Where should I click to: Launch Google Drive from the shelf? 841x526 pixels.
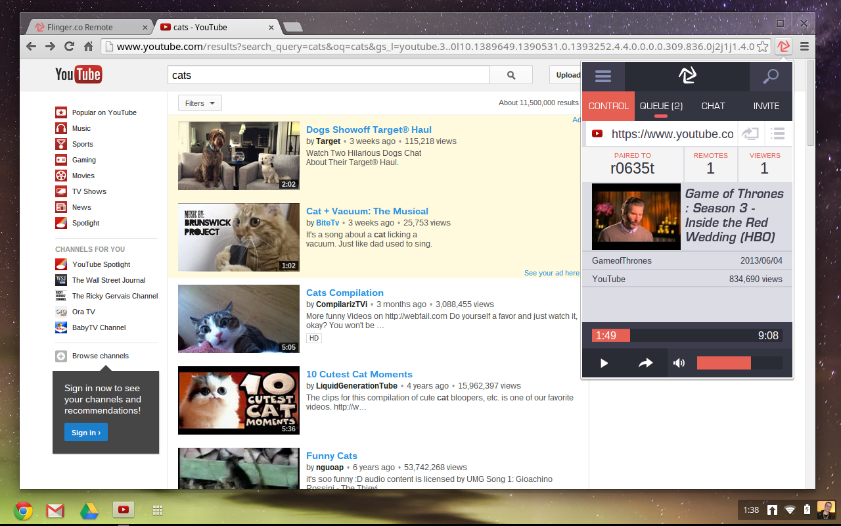coord(89,510)
